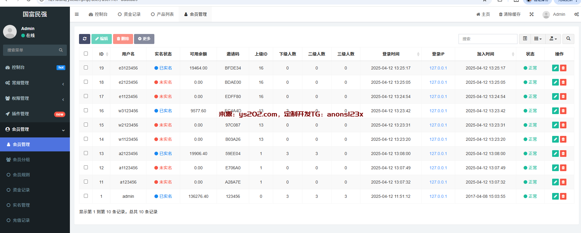
Task: Expand the 常规管理 sidebar menu
Action: [35, 83]
